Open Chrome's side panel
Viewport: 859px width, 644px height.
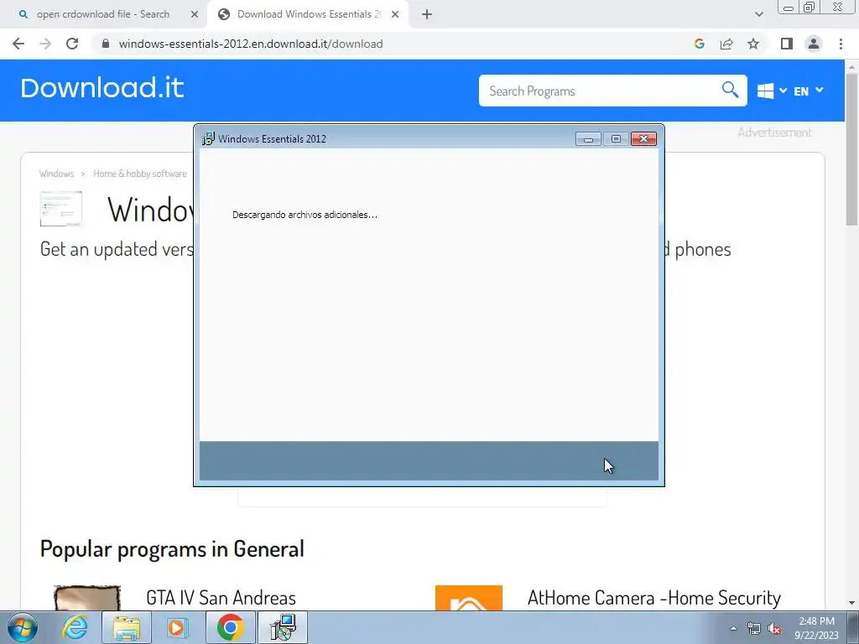pos(787,44)
